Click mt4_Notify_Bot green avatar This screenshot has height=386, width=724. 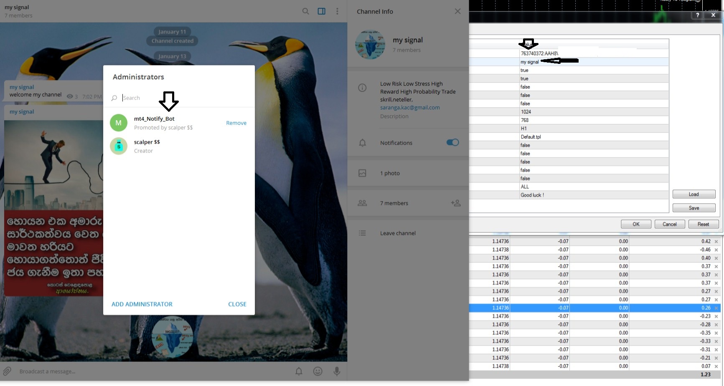(119, 123)
